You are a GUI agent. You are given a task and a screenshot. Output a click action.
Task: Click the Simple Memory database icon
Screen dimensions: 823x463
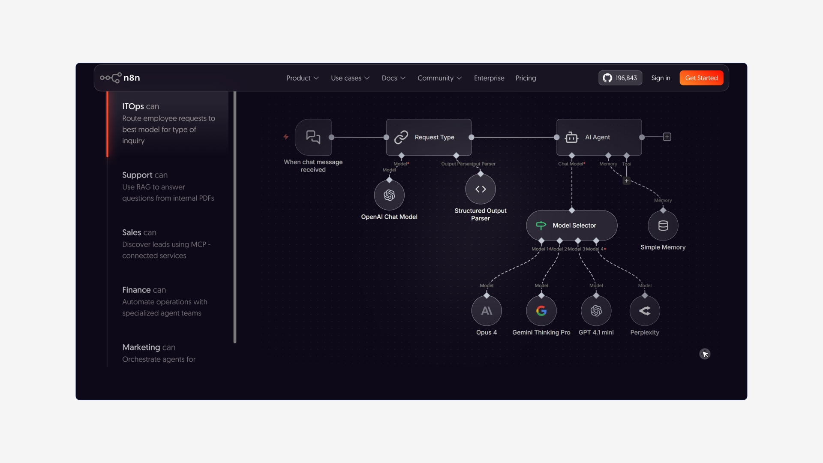(x=663, y=225)
